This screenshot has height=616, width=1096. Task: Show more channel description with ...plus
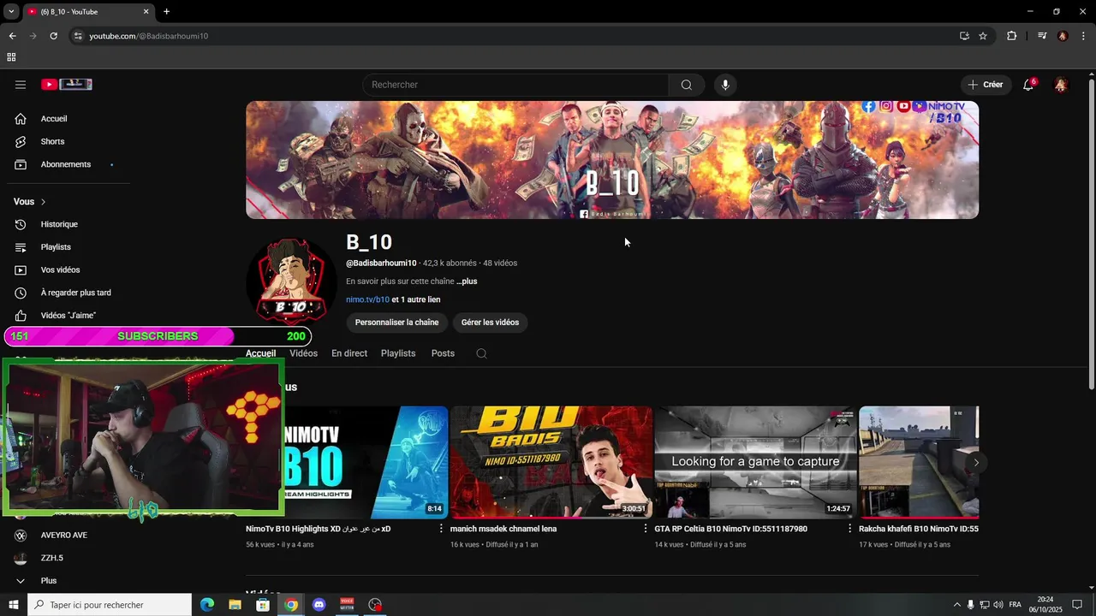467,281
